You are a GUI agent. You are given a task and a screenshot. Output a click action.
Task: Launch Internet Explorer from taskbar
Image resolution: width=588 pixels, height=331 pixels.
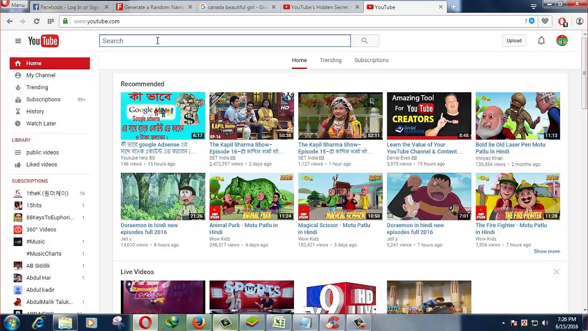[x=39, y=323]
